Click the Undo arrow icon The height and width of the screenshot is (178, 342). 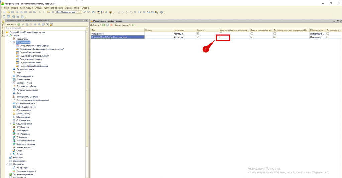pyautogui.click(x=40, y=12)
